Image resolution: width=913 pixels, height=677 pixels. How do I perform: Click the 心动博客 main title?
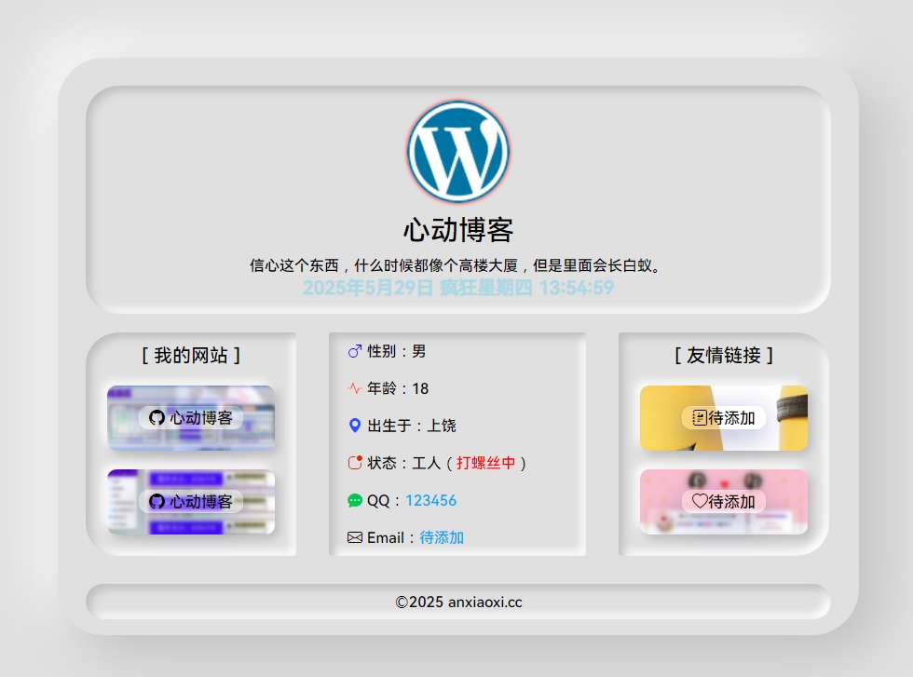458,230
